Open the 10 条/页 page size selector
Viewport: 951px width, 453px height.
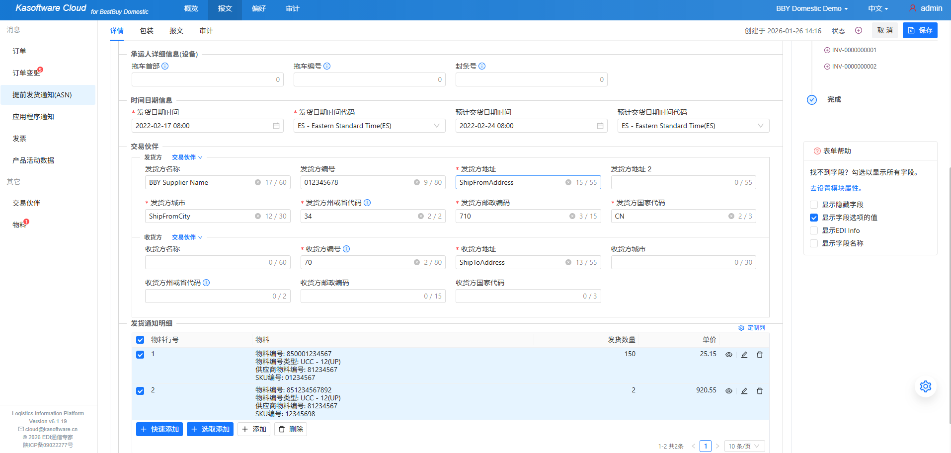pyautogui.click(x=744, y=446)
